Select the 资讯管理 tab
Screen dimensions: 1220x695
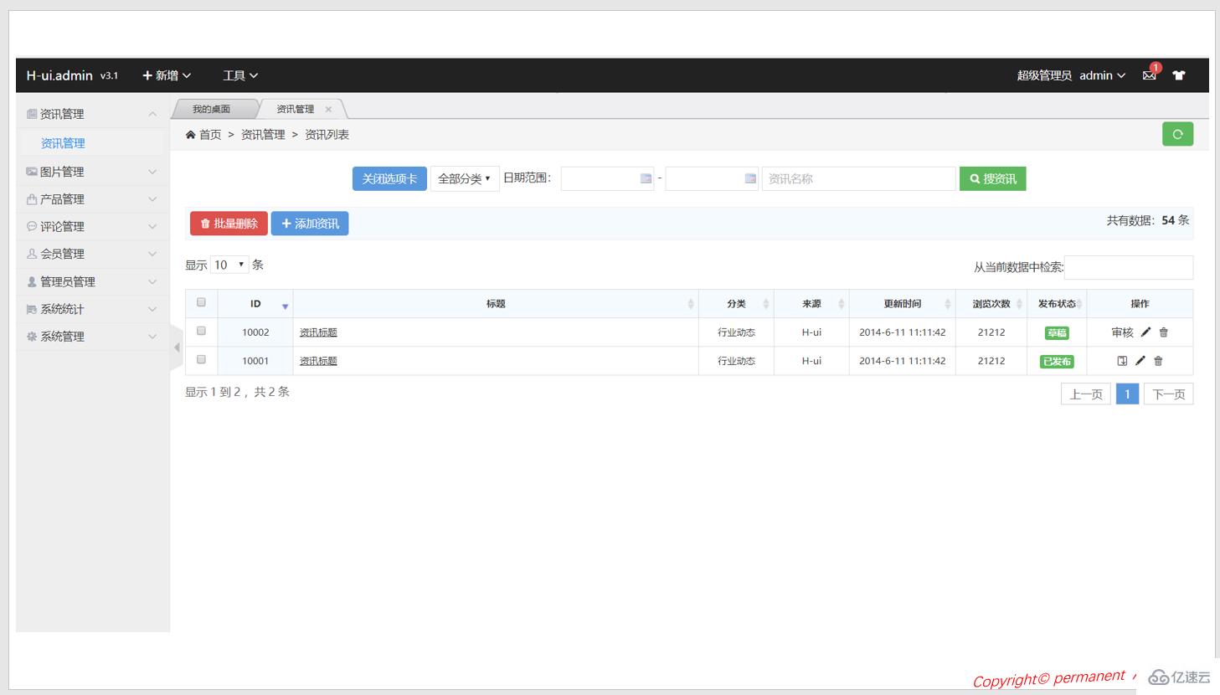click(x=295, y=109)
